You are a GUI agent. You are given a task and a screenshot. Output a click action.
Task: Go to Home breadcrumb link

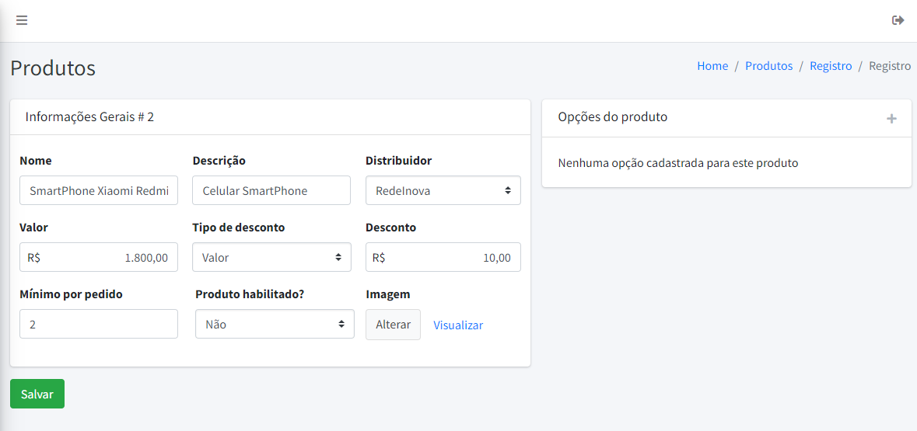tap(712, 66)
